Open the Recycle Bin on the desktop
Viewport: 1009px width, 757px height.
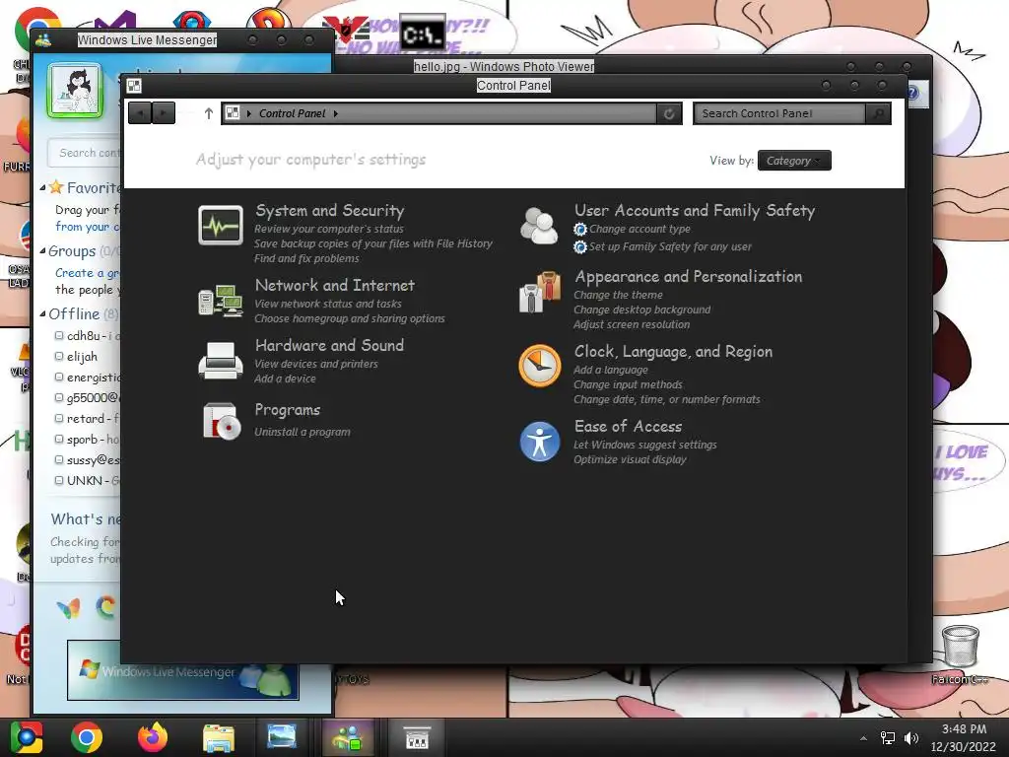(x=960, y=646)
